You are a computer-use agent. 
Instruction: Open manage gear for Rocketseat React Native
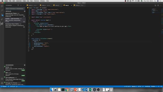24,27
